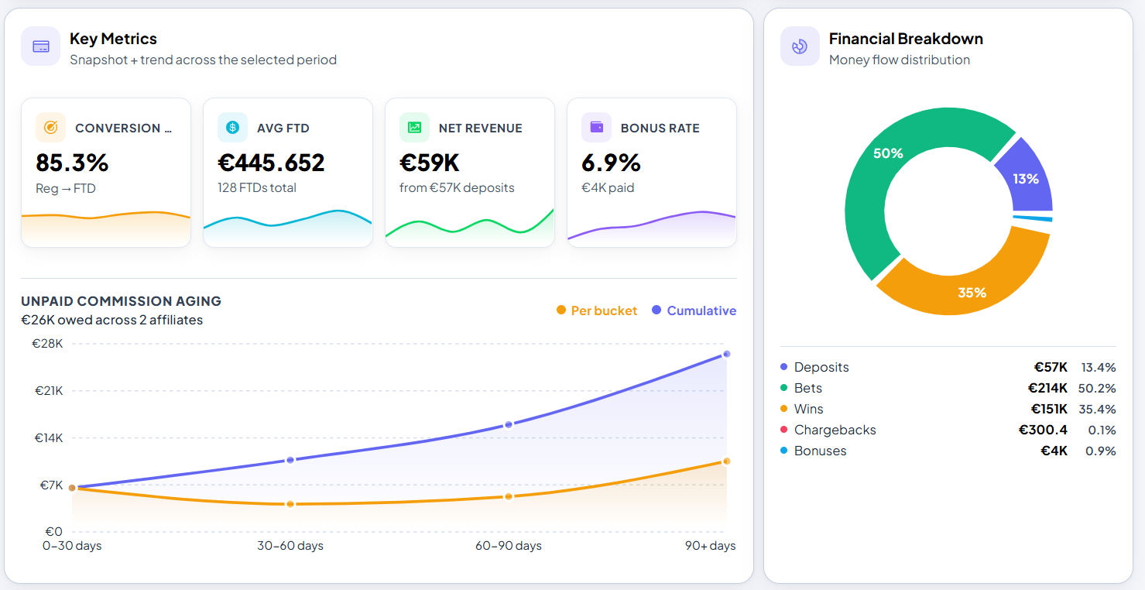Click the 90+ days data point on the chart
Image resolution: width=1145 pixels, height=590 pixels.
[725, 354]
